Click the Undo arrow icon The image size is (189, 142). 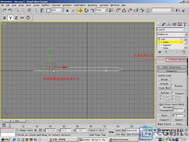(4, 11)
